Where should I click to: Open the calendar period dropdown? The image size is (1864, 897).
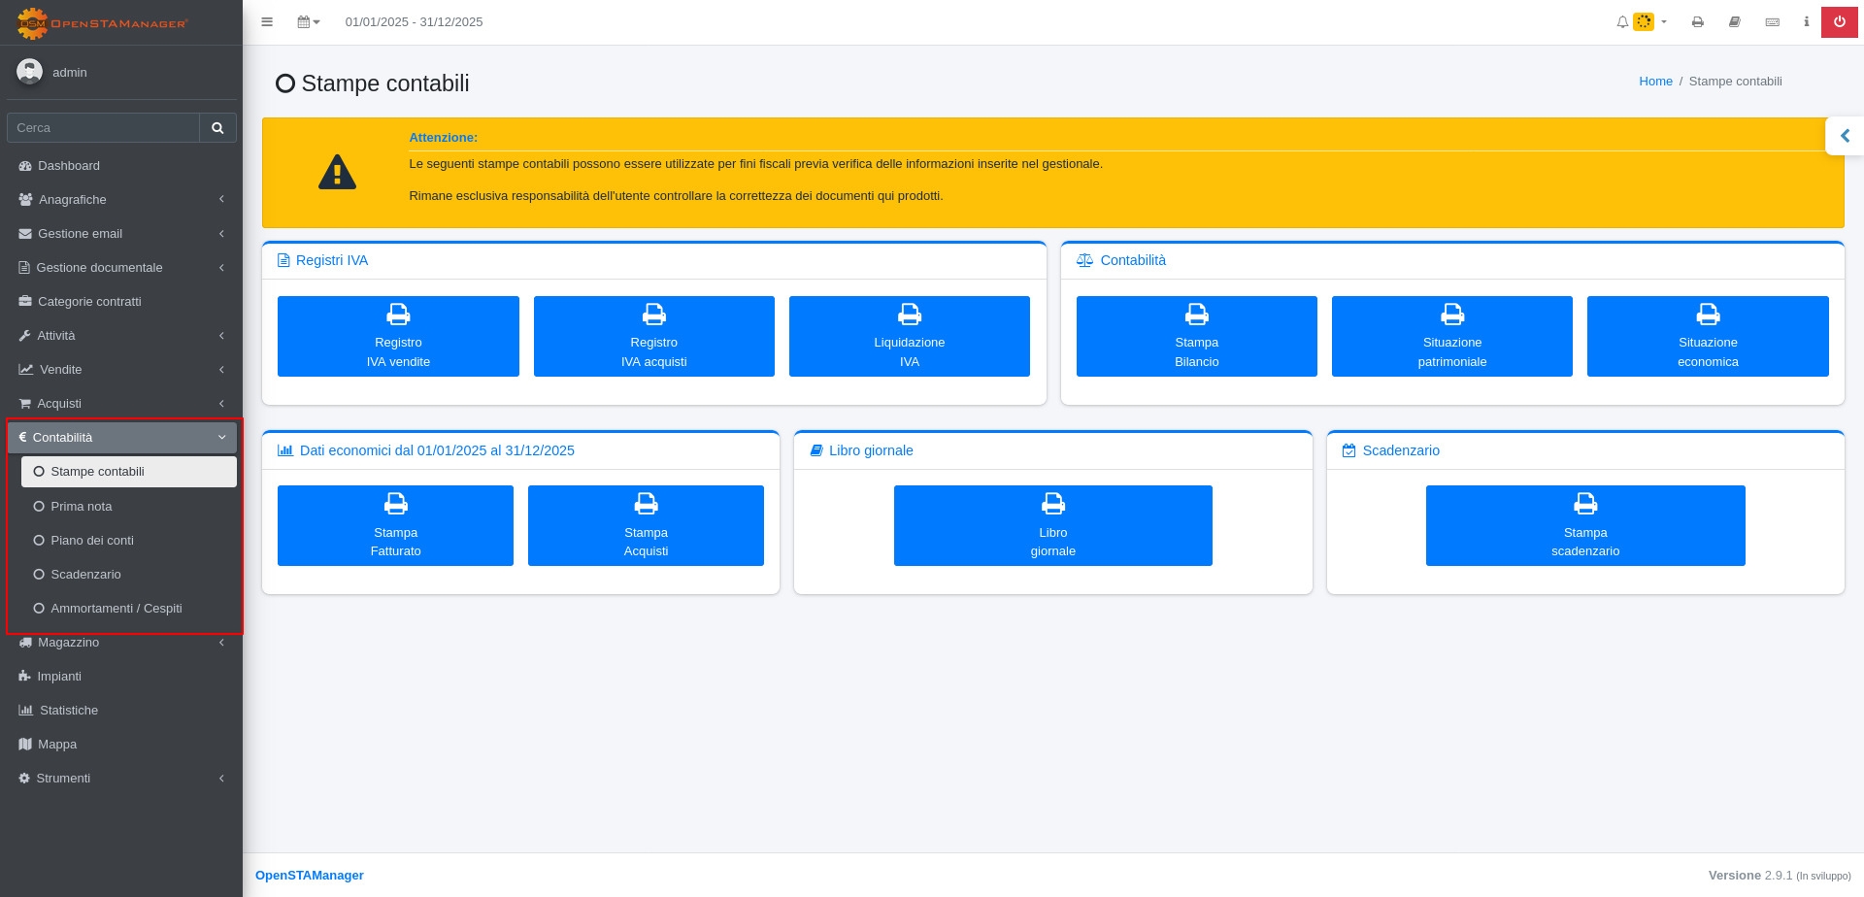coord(308,22)
